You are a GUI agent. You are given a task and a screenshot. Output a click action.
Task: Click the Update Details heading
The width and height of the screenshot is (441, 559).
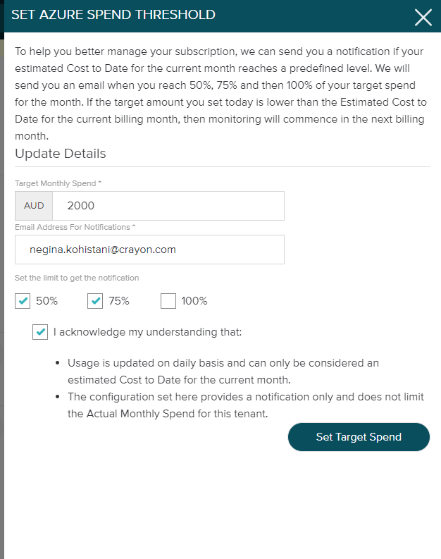61,154
